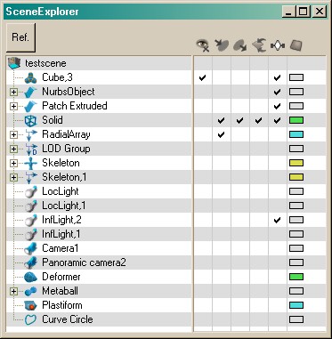Uncheck Patch Extruded fifth-column checkmark
The height and width of the screenshot is (339, 332).
[x=277, y=106]
